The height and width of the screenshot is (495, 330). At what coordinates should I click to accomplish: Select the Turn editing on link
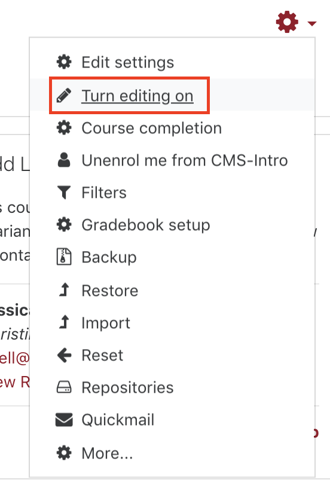click(137, 96)
